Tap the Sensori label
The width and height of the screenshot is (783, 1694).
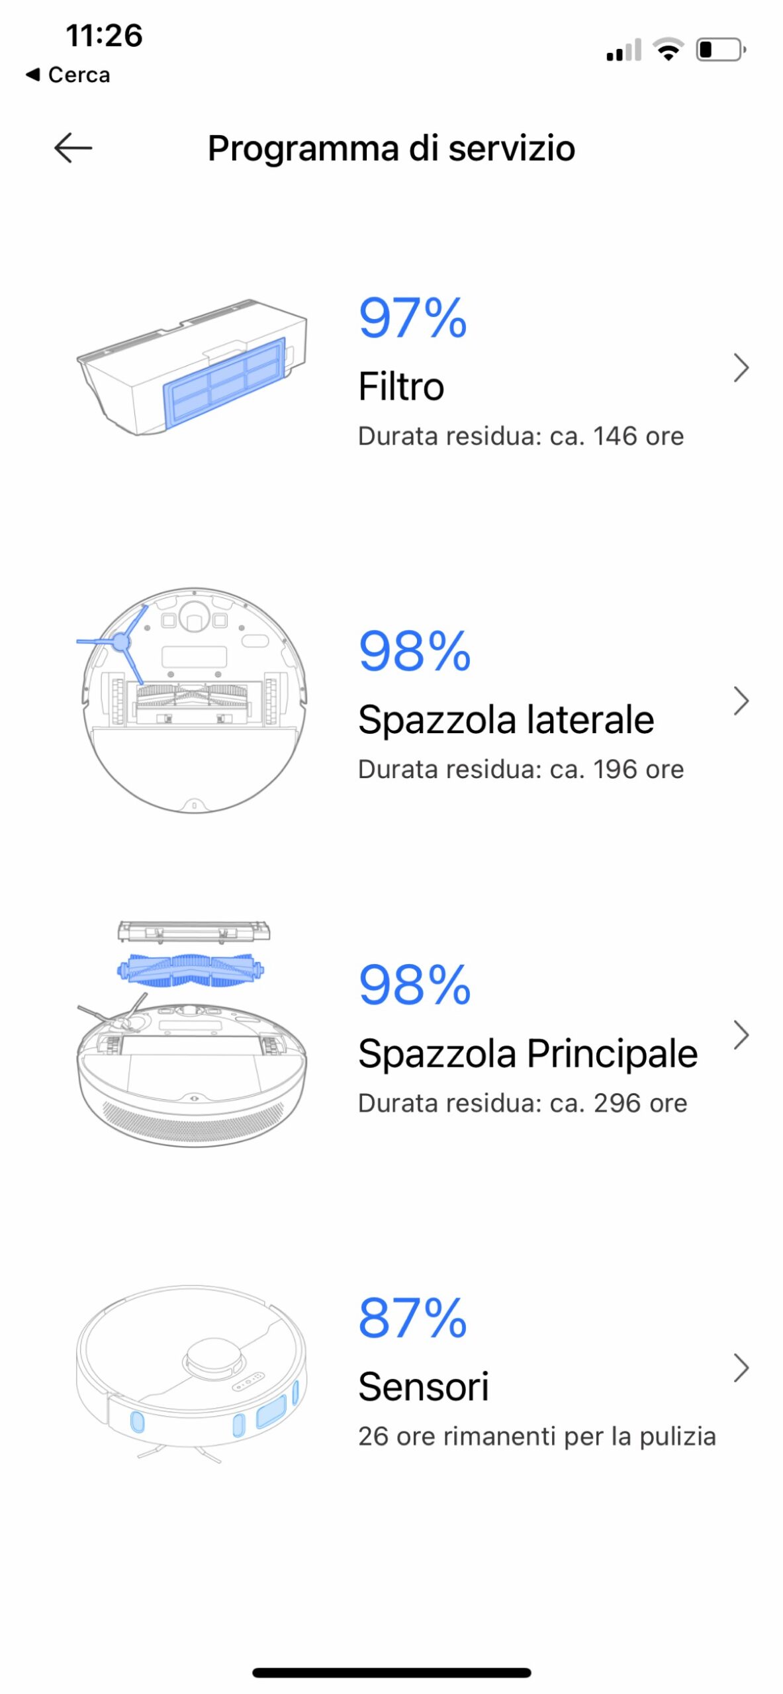(x=424, y=1386)
